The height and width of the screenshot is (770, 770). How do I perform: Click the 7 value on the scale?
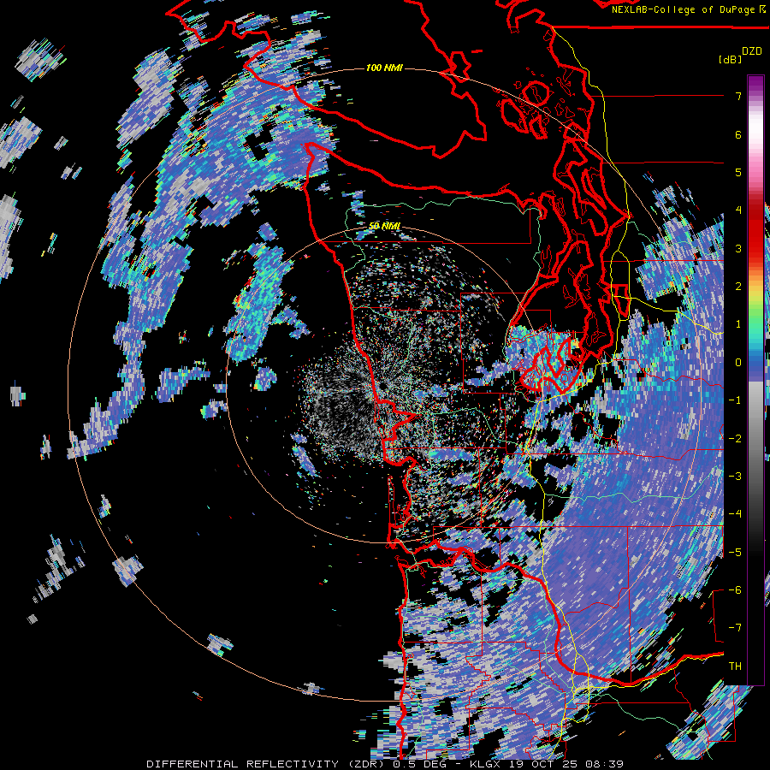click(x=738, y=96)
